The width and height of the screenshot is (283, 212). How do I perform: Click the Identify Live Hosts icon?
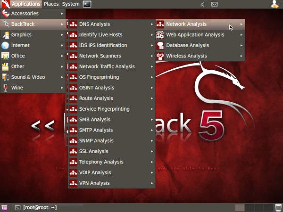tap(73, 35)
